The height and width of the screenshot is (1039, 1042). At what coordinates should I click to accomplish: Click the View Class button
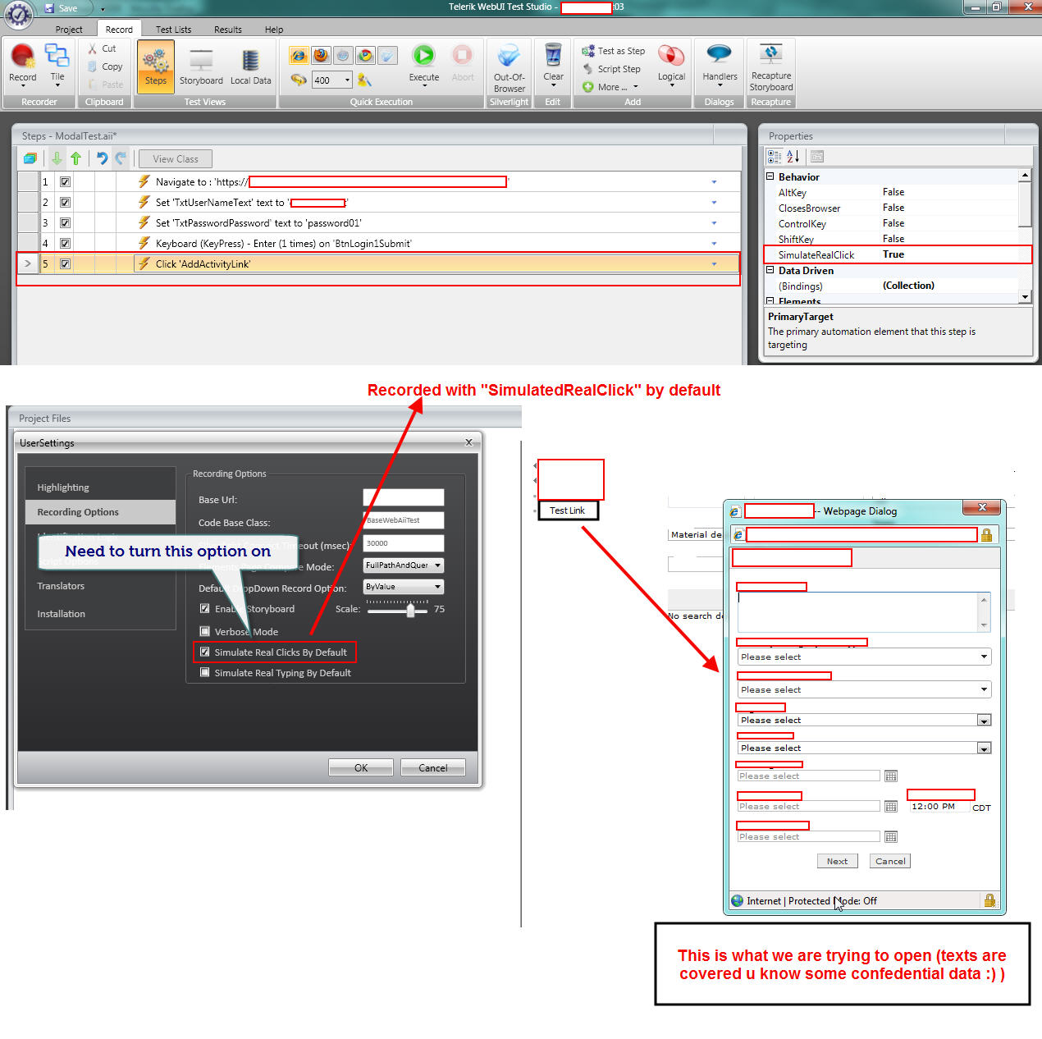point(176,159)
